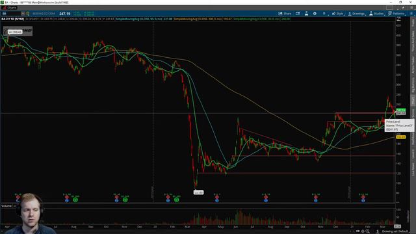Expand the symbol selector dropdown arrow
The image size is (416, 234).
coord(23,14)
